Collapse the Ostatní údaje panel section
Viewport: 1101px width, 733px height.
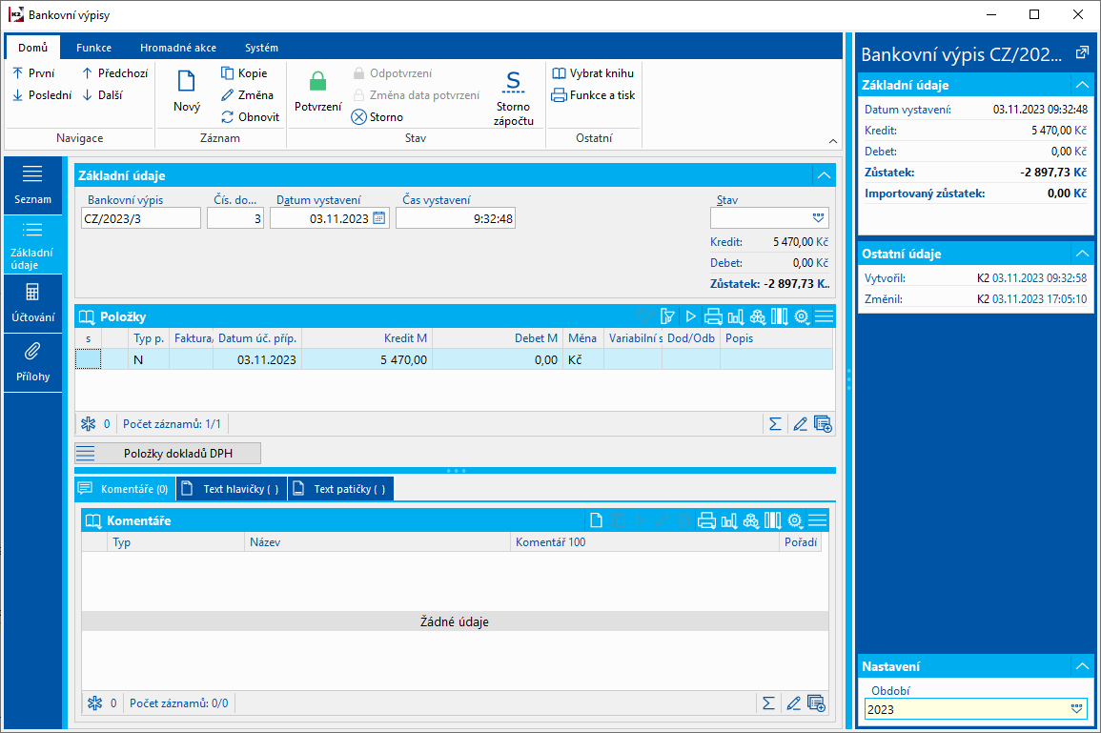coord(1081,254)
